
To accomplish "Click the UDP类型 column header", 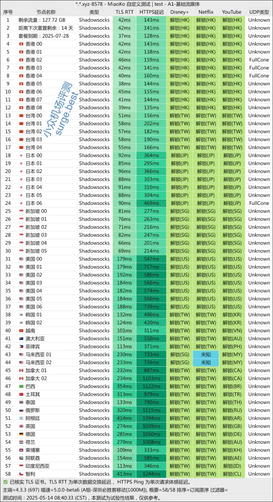I will pos(259,12).
